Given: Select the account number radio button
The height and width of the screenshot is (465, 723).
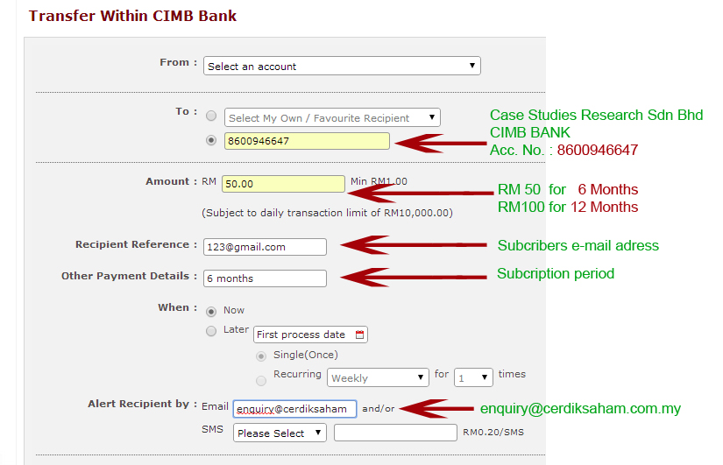Looking at the screenshot, I should pyautogui.click(x=210, y=140).
